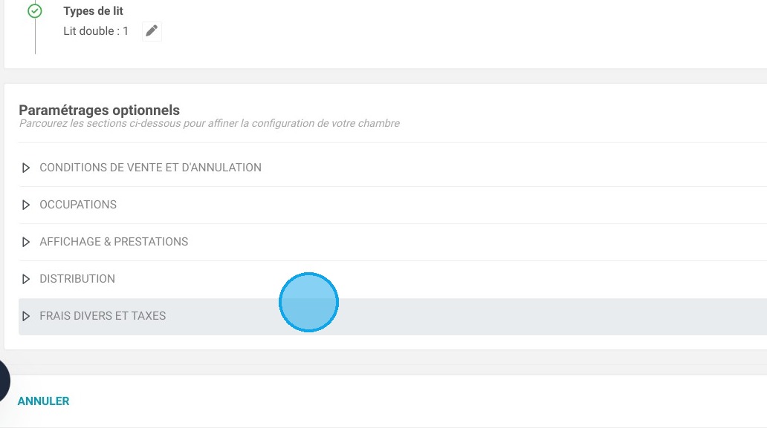This screenshot has height=428, width=767.
Task: Open the AFFICHAGE & PRESTATIONS section title
Action: coord(114,242)
